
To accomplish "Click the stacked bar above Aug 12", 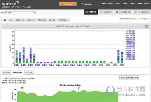I will point(24,55).
